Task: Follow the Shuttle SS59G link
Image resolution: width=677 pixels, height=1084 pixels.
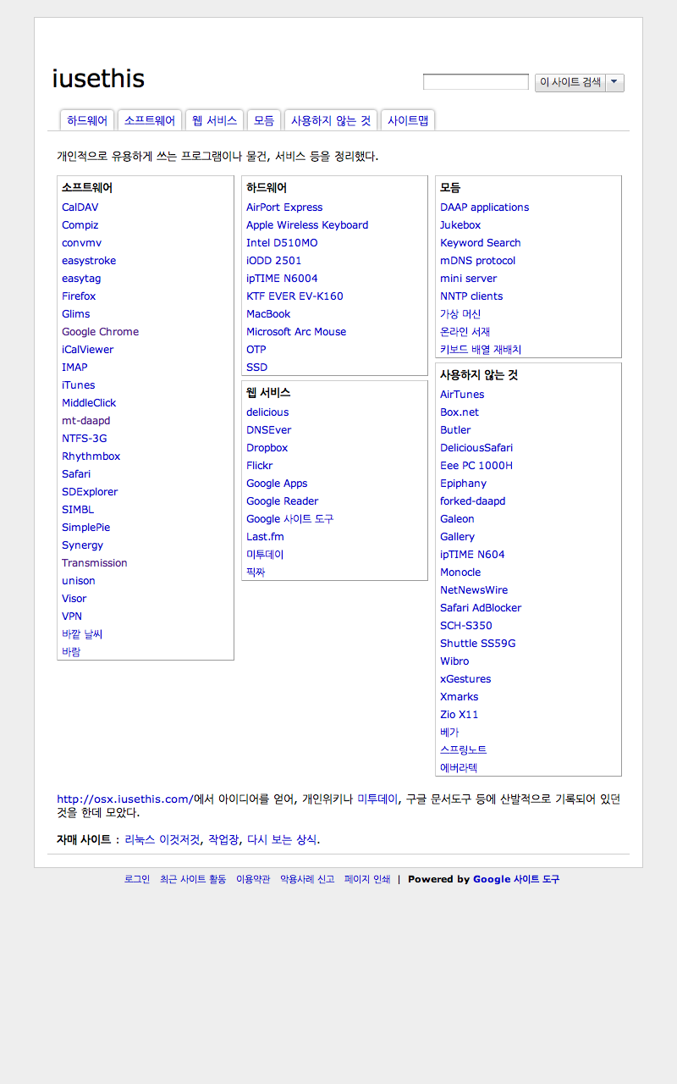Action: (478, 644)
